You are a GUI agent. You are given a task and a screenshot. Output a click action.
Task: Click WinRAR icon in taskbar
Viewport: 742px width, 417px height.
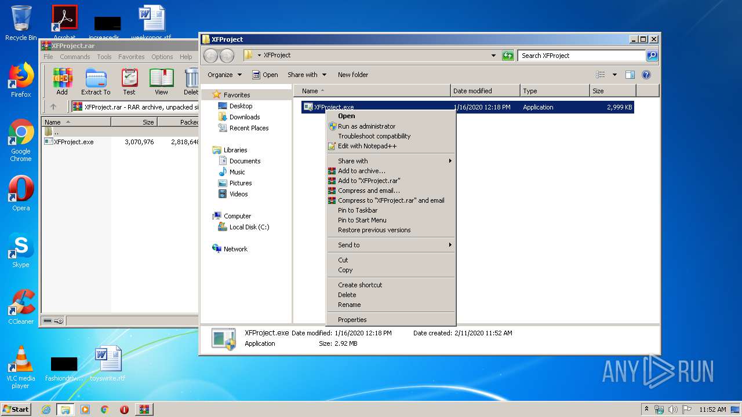coord(144,409)
